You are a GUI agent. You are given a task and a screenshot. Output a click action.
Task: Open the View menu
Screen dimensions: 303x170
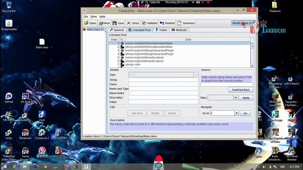point(94,17)
